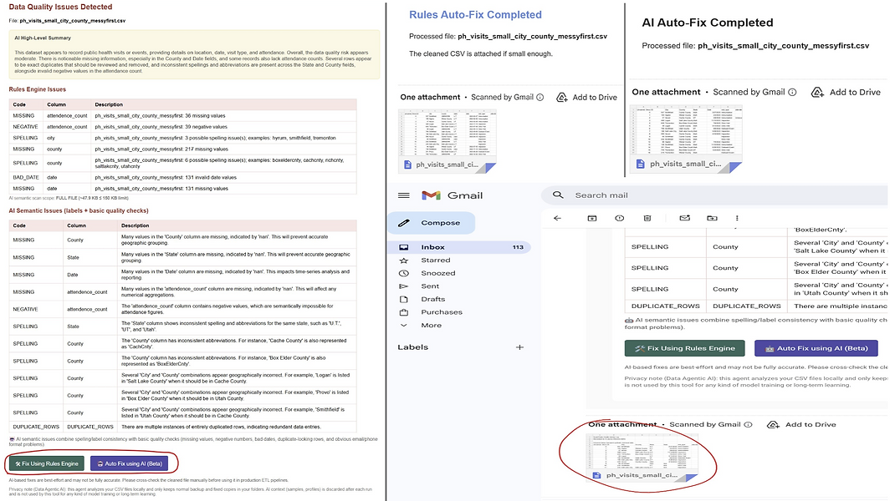This screenshot has height=501, width=895.
Task: Click the NEGATIVE code in Rules Engine table
Action: (25, 127)
